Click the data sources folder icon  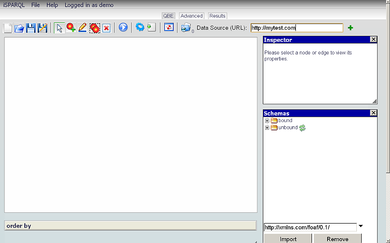(186, 28)
